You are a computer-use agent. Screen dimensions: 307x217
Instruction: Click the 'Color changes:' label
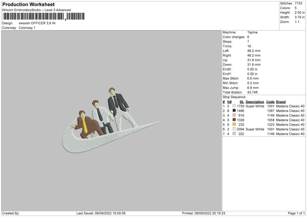point(234,37)
